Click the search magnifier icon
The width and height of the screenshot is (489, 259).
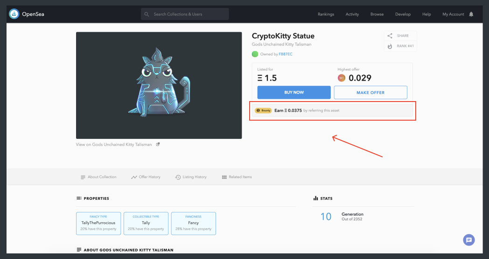(x=147, y=14)
